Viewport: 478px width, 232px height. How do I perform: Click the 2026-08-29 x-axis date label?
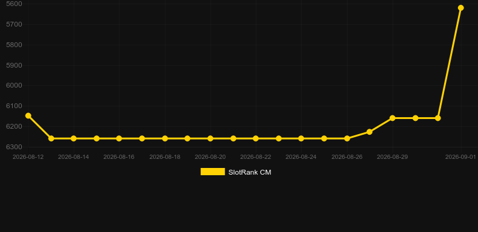(x=392, y=157)
